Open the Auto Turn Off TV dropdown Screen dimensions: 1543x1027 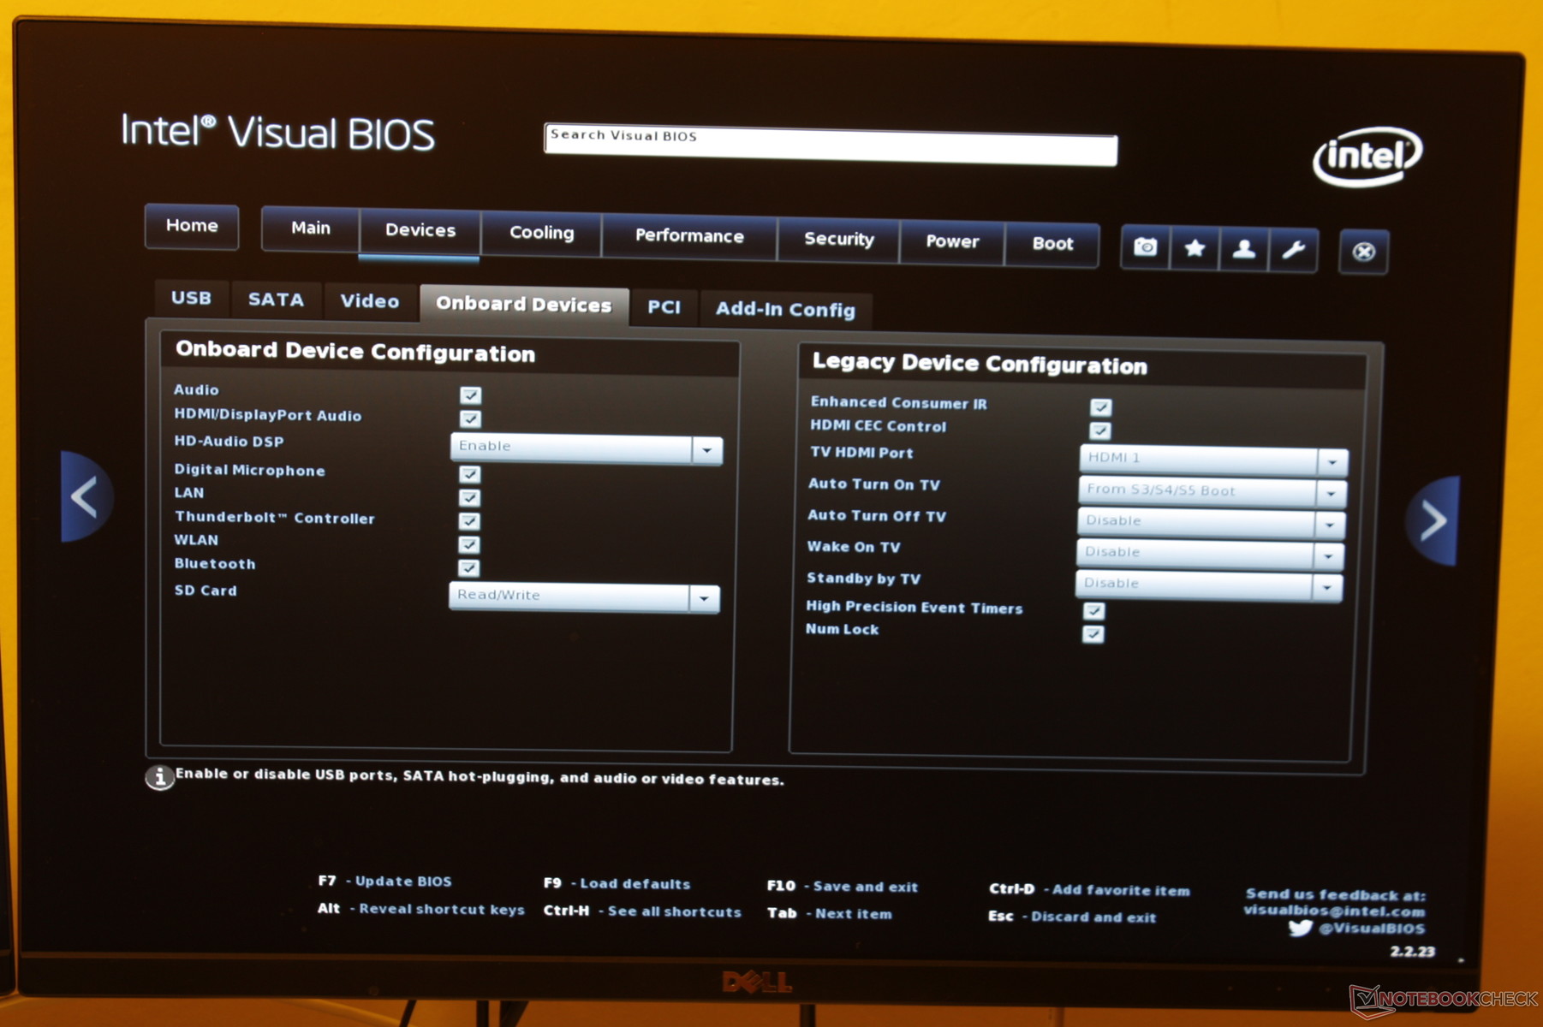(x=1210, y=523)
